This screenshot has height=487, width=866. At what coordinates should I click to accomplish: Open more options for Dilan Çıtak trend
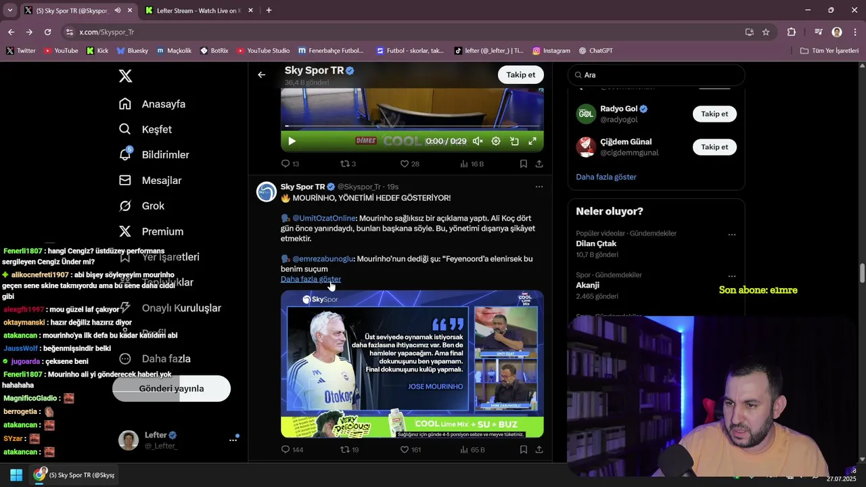pyautogui.click(x=731, y=235)
